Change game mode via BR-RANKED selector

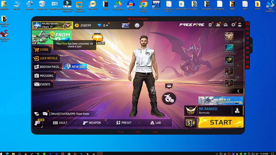coord(208,111)
